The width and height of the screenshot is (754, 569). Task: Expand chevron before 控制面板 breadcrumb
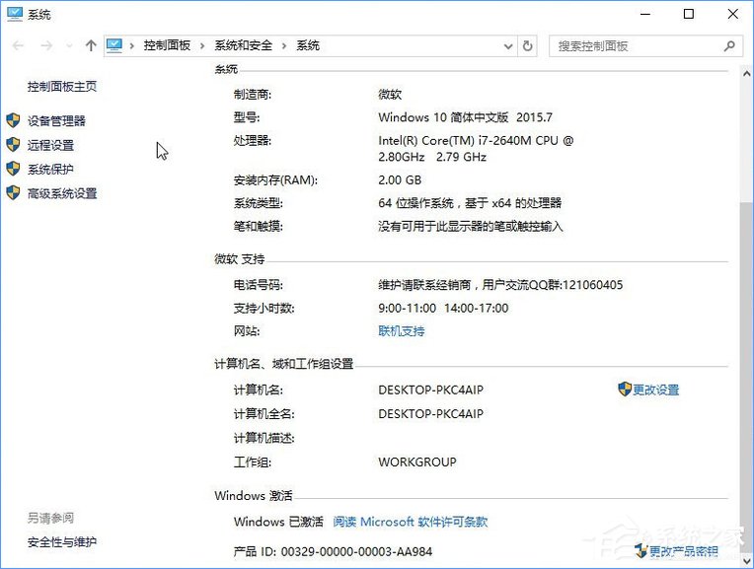[132, 46]
